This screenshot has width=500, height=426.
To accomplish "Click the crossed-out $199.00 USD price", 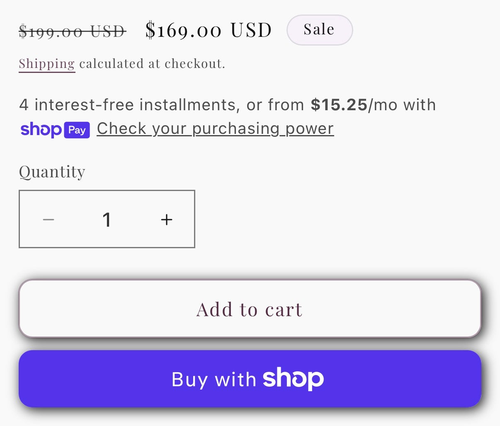I will 72,31.
